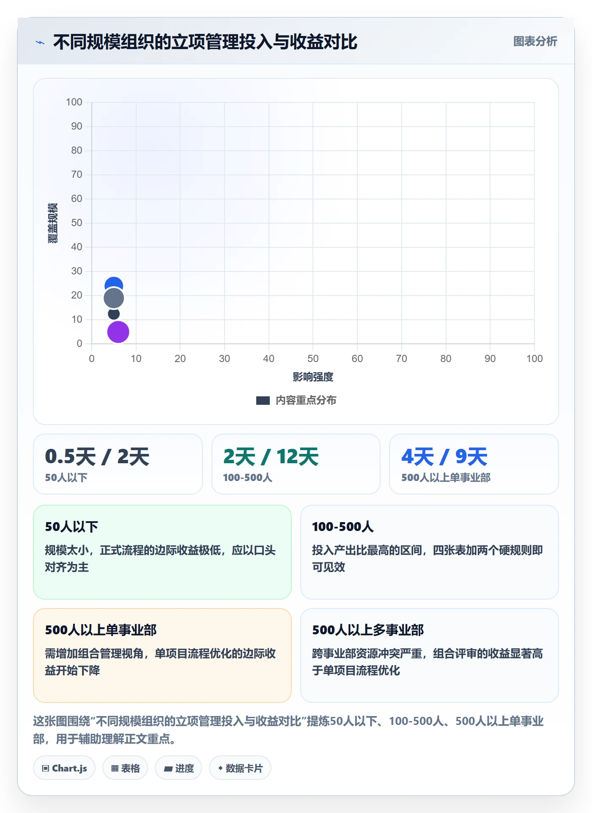Toggle the 内容重点分布 legend color box
This screenshot has height=813, width=592.
(263, 401)
